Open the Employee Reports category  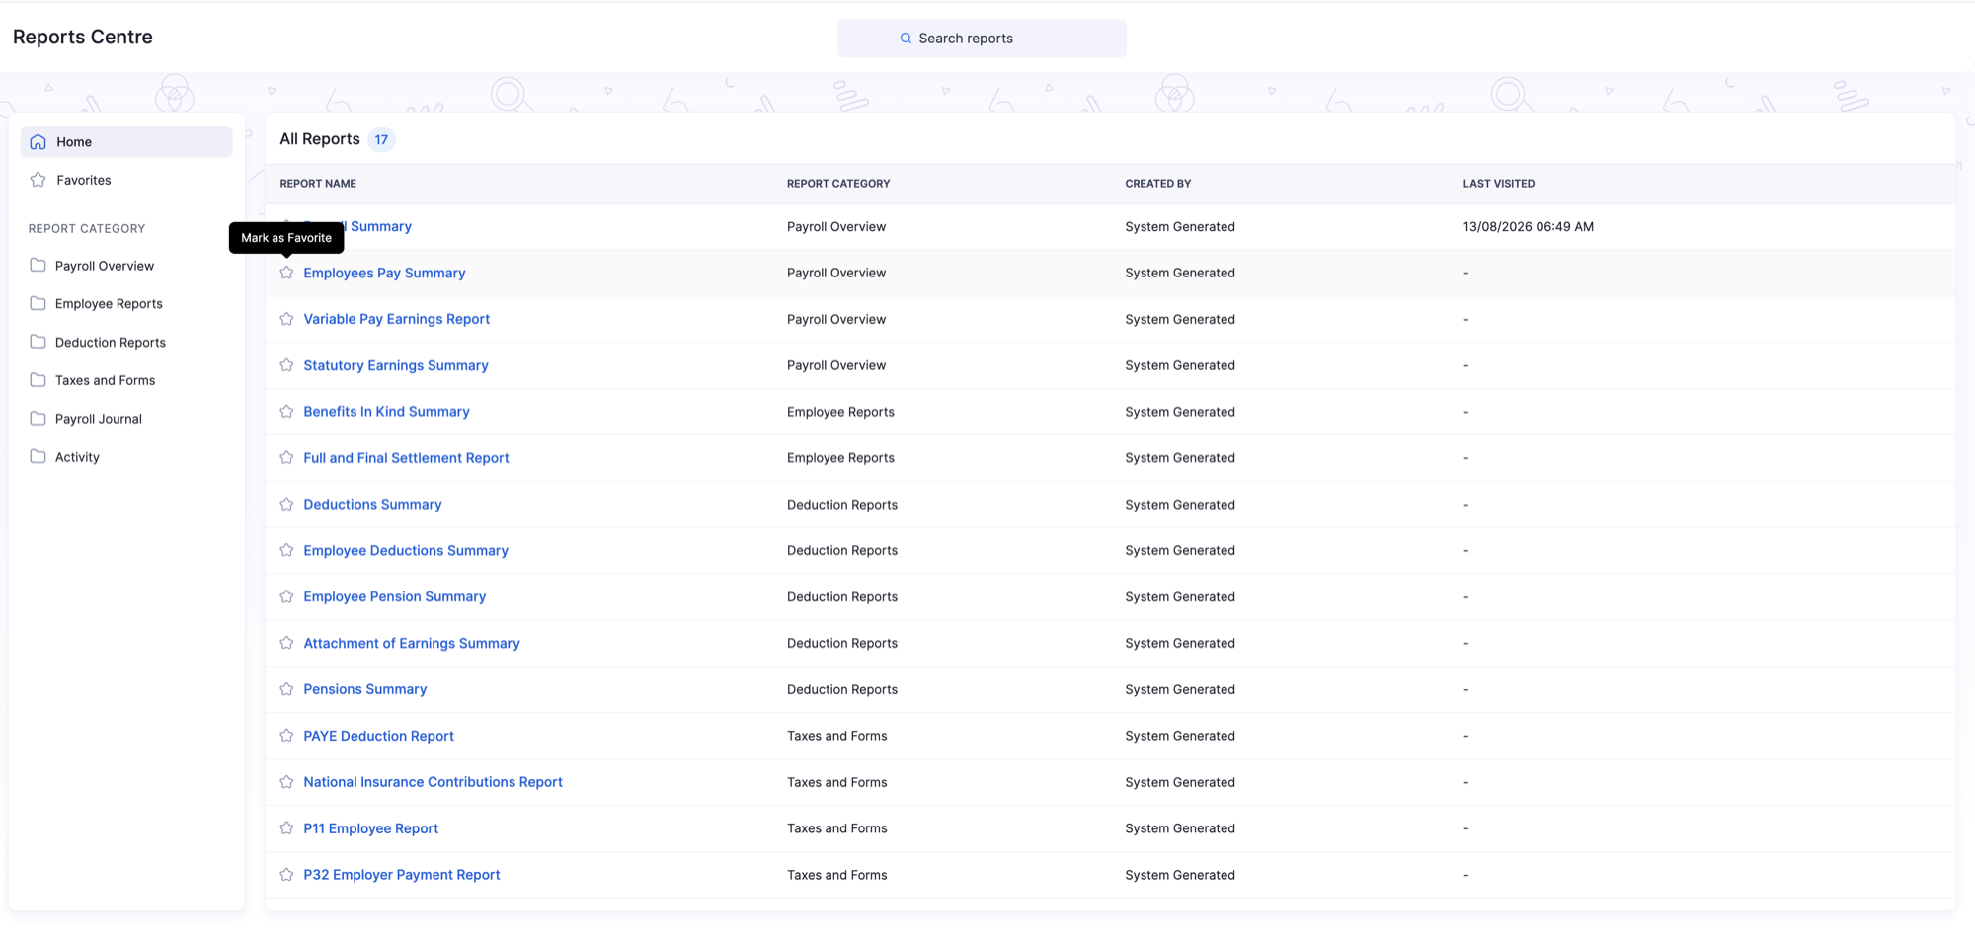click(109, 304)
